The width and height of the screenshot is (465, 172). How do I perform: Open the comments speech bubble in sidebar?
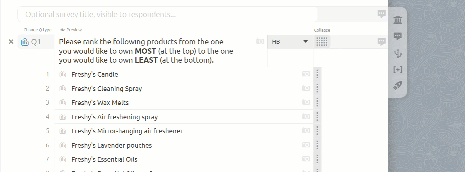pos(398,36)
